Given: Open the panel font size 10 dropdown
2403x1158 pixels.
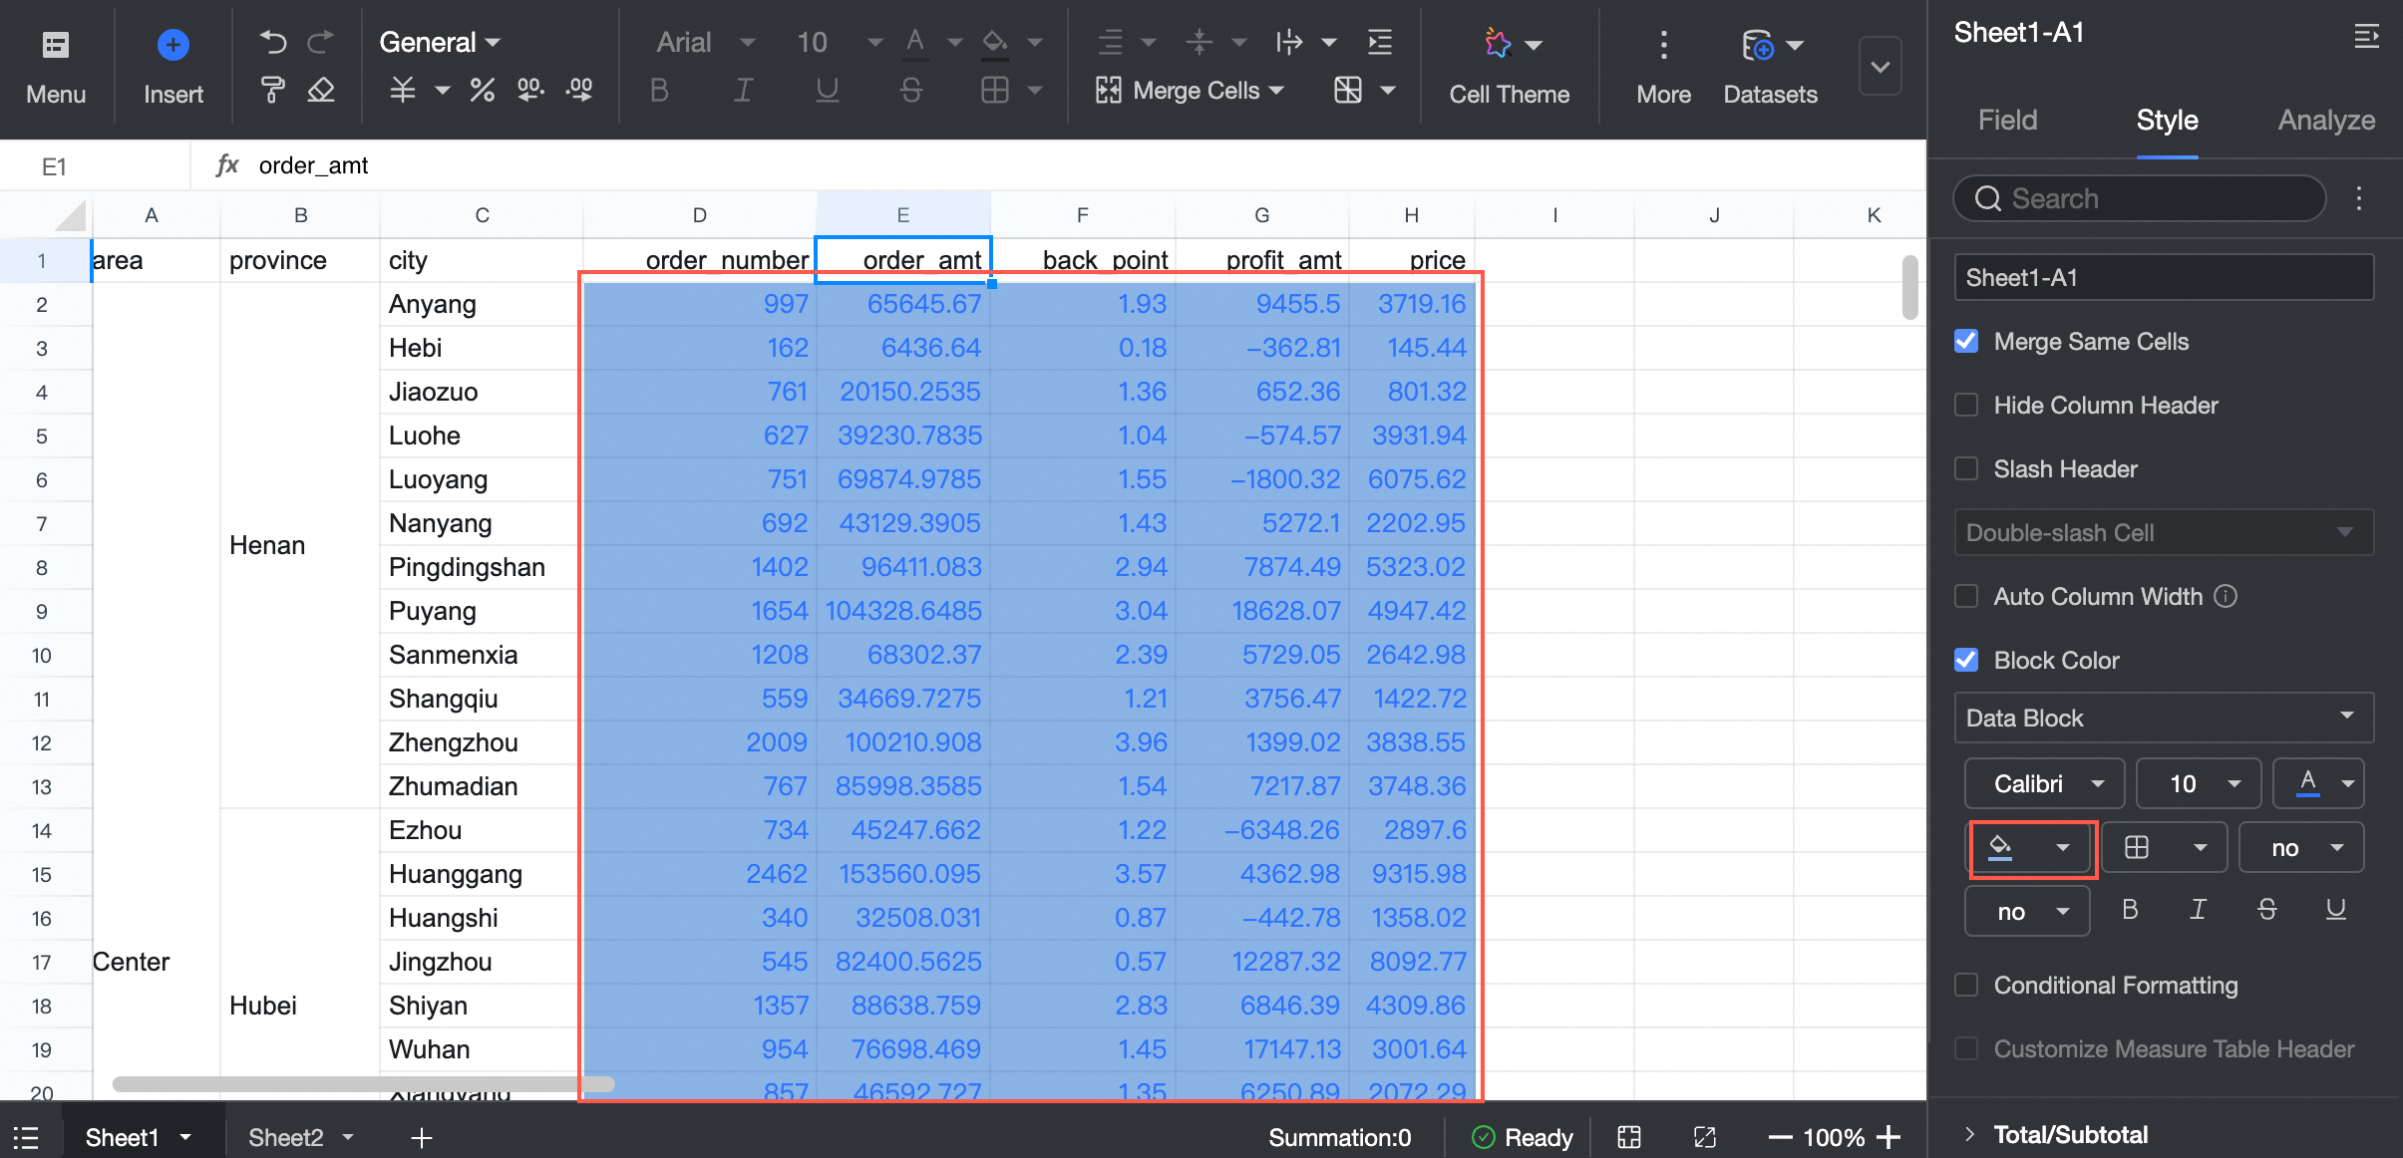Looking at the screenshot, I should coord(2199,783).
